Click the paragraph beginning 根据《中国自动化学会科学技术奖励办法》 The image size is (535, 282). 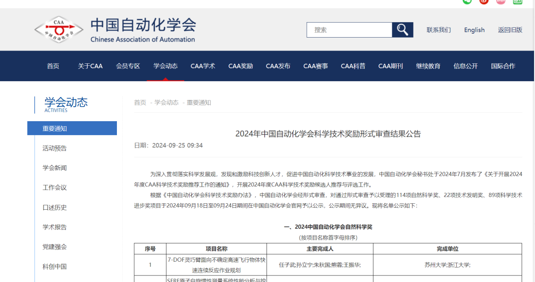point(328,200)
